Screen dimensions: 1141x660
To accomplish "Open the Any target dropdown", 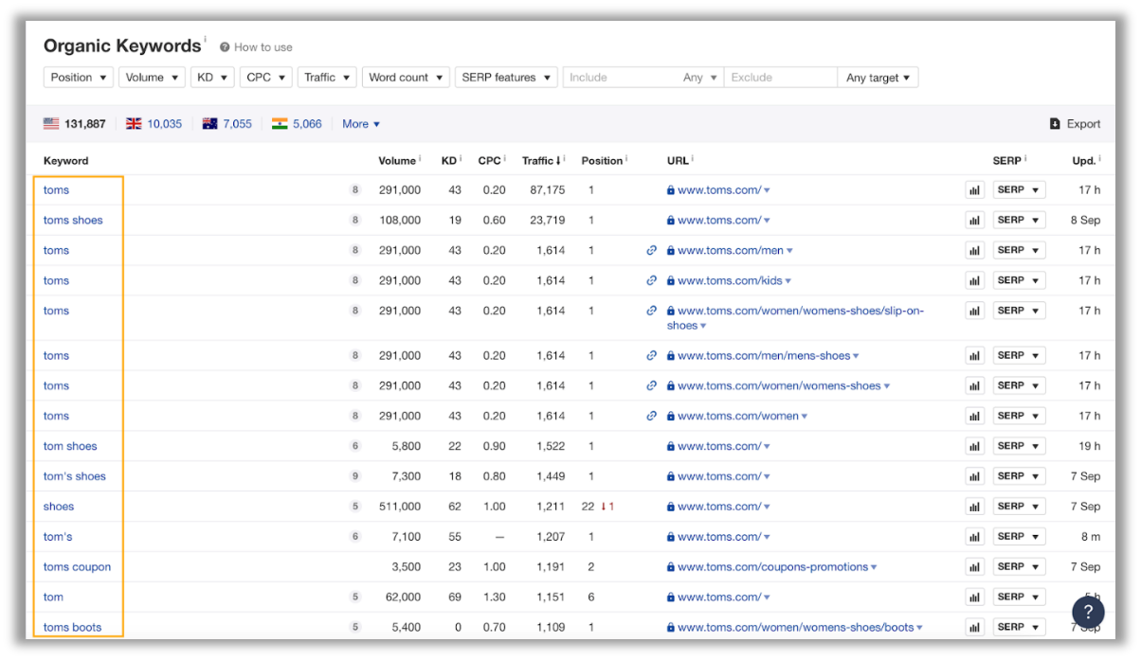I will 878,78.
